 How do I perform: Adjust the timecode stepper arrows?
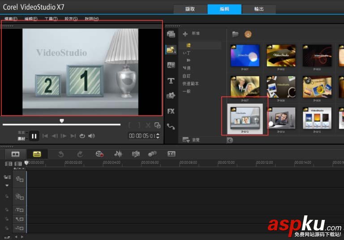click(x=158, y=136)
